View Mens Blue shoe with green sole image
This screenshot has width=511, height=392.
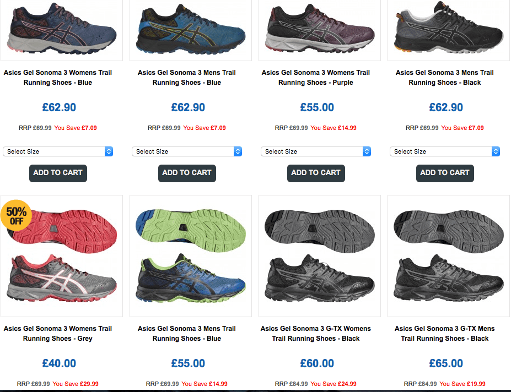tap(191, 256)
